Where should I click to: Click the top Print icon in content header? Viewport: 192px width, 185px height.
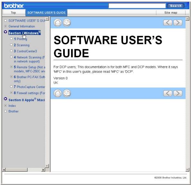click(x=67, y=23)
